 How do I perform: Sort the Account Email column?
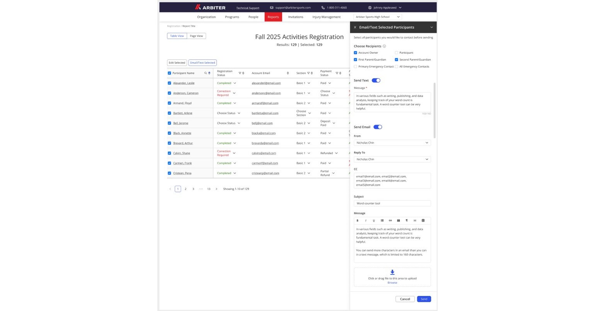click(x=288, y=73)
